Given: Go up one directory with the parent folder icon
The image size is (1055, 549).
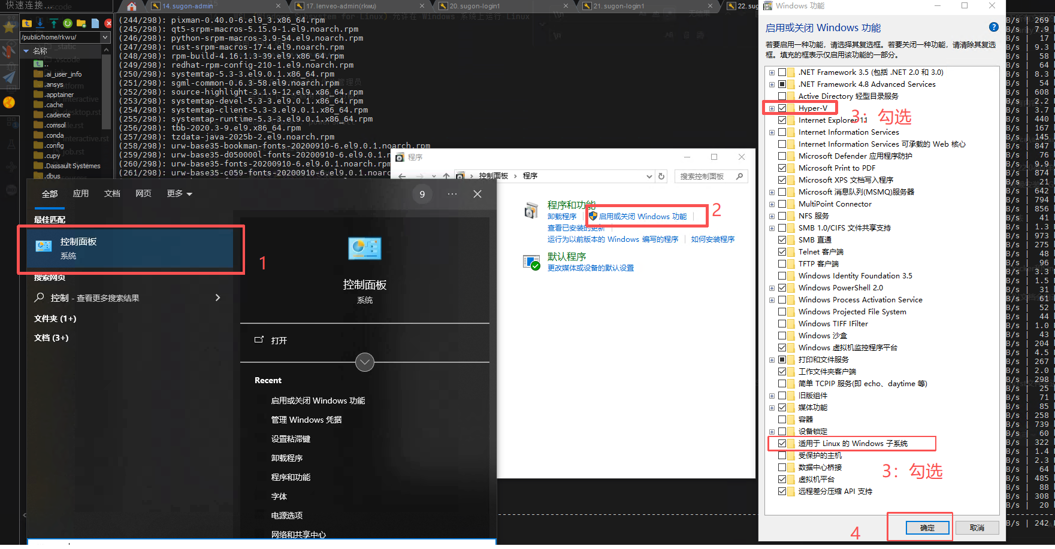Looking at the screenshot, I should pyautogui.click(x=26, y=23).
